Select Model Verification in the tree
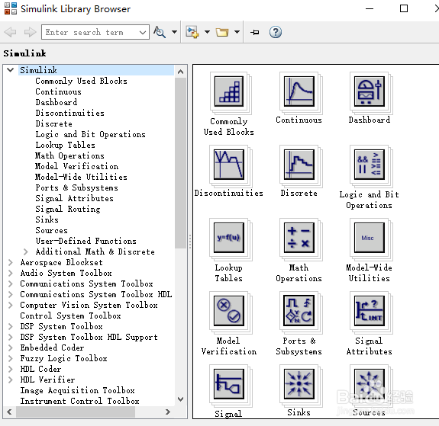The width and height of the screenshot is (439, 426). 76,166
